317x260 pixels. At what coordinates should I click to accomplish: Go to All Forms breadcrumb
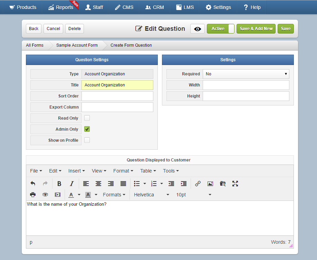point(35,45)
